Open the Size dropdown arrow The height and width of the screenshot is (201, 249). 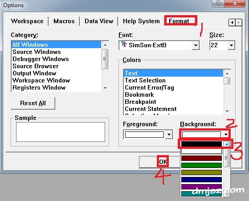pyautogui.click(x=231, y=45)
